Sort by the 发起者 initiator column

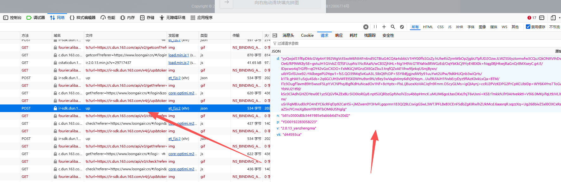(x=183, y=35)
